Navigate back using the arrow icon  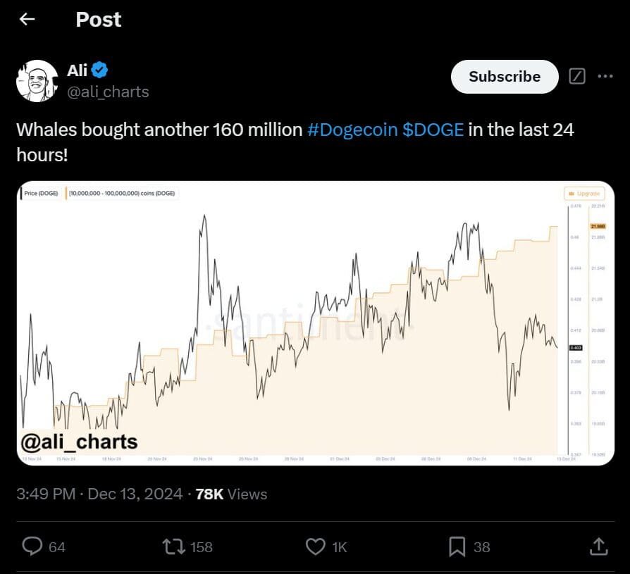click(27, 19)
